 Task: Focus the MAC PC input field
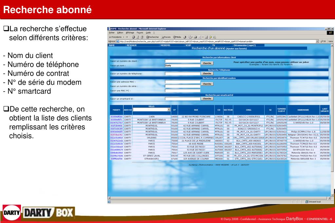pyautogui.click(x=183, y=91)
